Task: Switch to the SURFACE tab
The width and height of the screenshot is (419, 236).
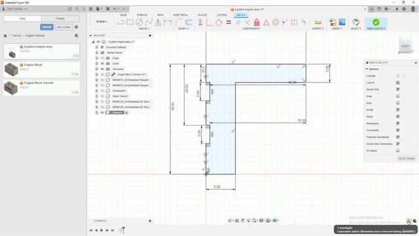Action: pos(142,15)
